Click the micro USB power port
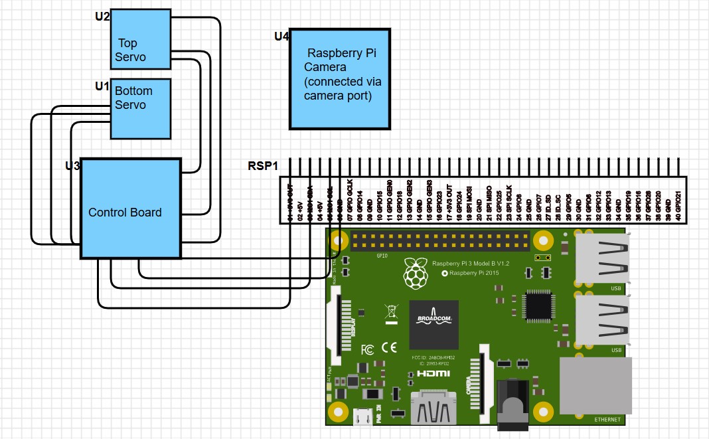Screen dimensions: 709x439 coord(363,417)
